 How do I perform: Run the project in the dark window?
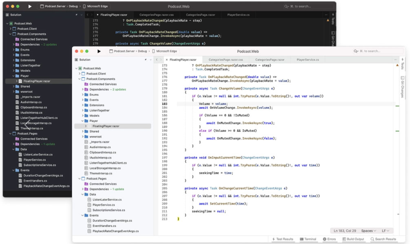[30, 6]
